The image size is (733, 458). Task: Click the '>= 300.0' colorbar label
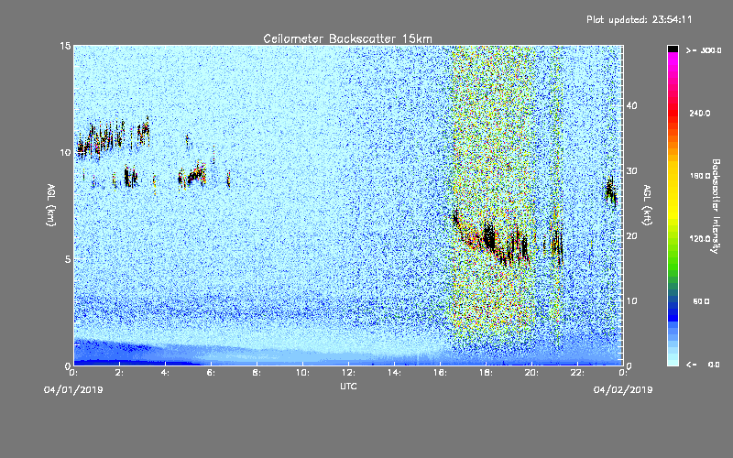pos(704,50)
